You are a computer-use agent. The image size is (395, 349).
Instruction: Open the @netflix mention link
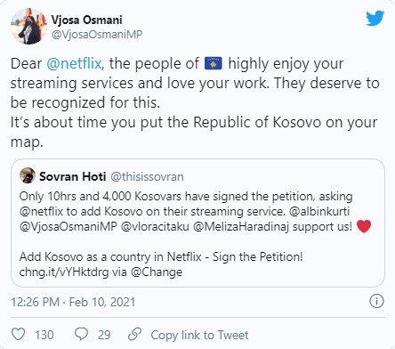point(74,63)
